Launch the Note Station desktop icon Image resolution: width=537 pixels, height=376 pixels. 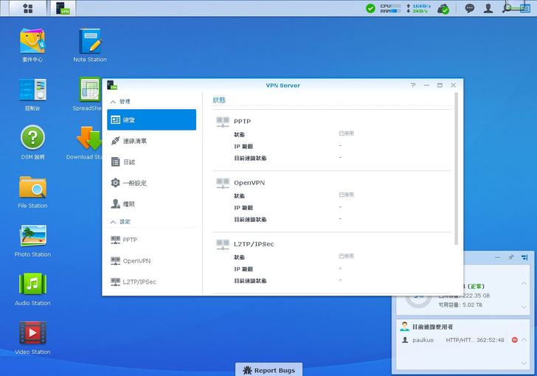[90, 41]
